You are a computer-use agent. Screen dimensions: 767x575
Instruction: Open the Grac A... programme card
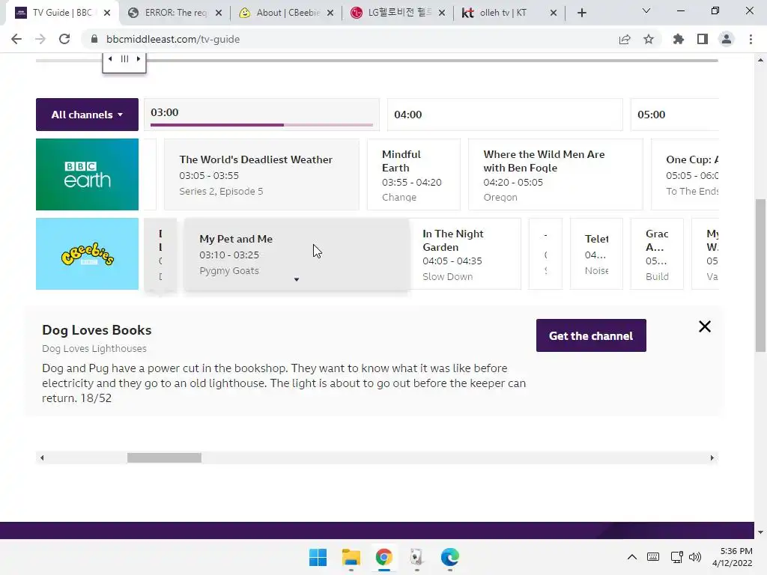pyautogui.click(x=657, y=254)
